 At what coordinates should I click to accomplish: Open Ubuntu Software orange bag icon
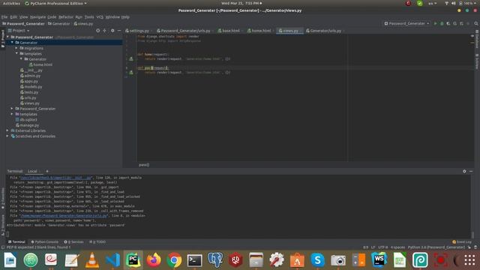click(297, 260)
